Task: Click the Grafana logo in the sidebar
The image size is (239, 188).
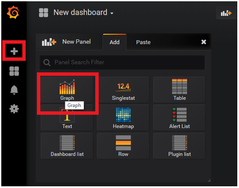Action: pyautogui.click(x=13, y=12)
